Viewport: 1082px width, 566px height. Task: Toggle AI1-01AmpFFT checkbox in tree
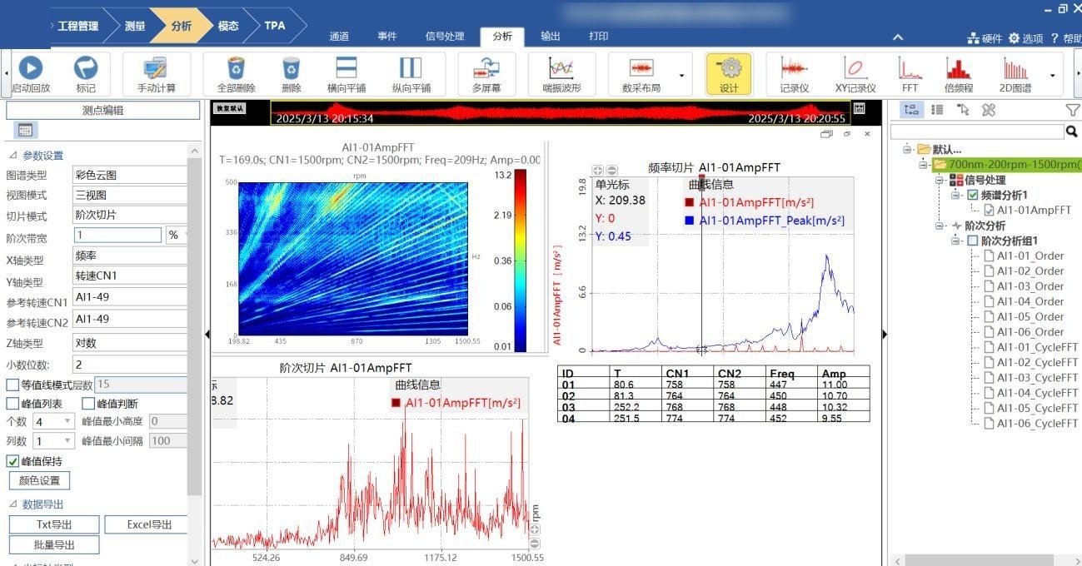click(989, 211)
